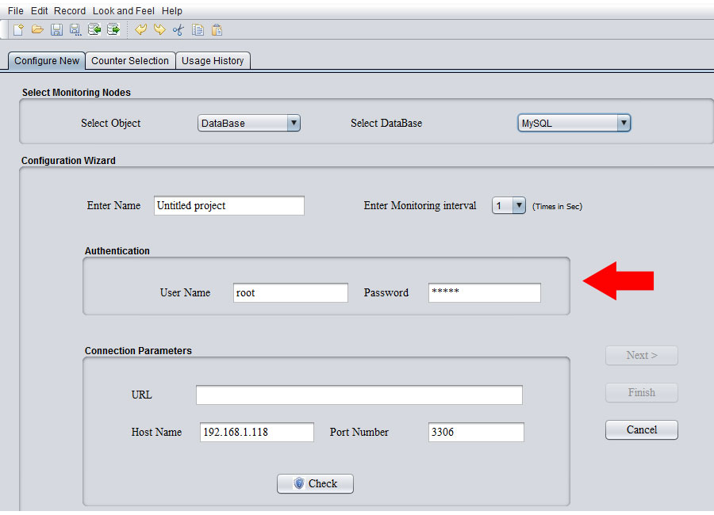
Task: Open the Select Object dropdown
Action: 249,123
